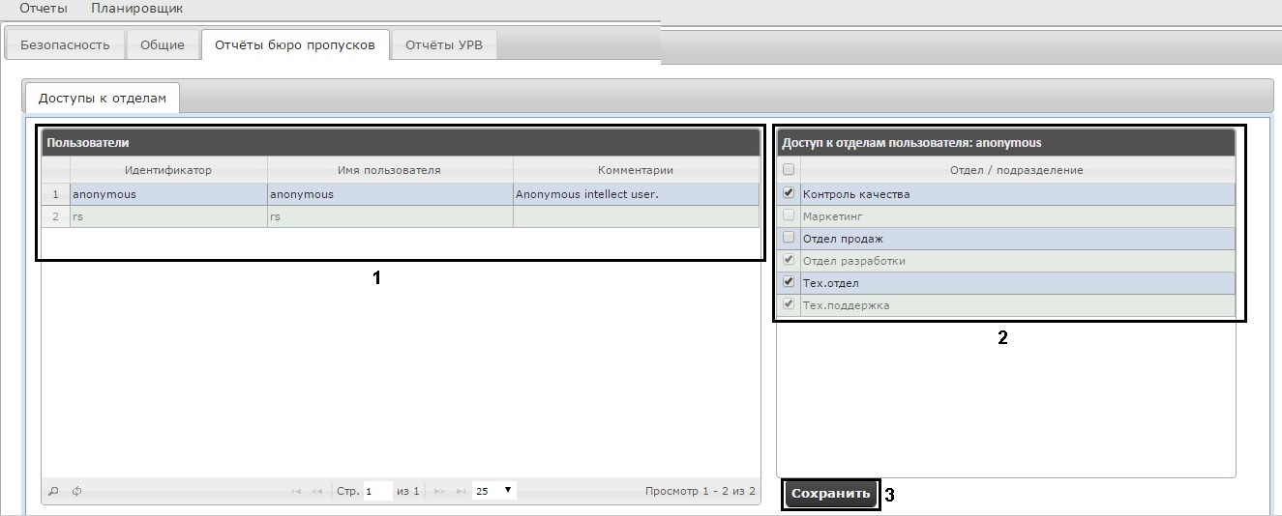This screenshot has height=516, width=1282.
Task: Go to first page pager icon
Action: click(296, 492)
